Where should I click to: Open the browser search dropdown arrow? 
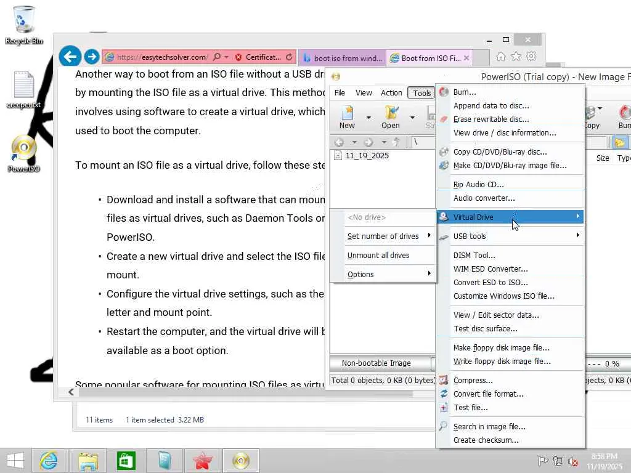point(227,57)
